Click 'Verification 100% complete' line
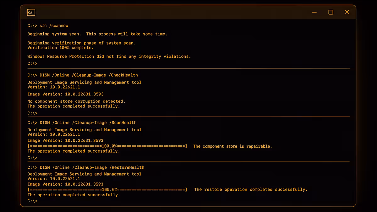The width and height of the screenshot is (377, 212). coord(60,48)
